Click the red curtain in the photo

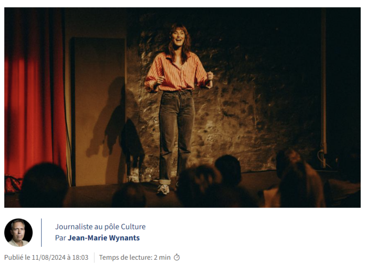click(x=34, y=93)
